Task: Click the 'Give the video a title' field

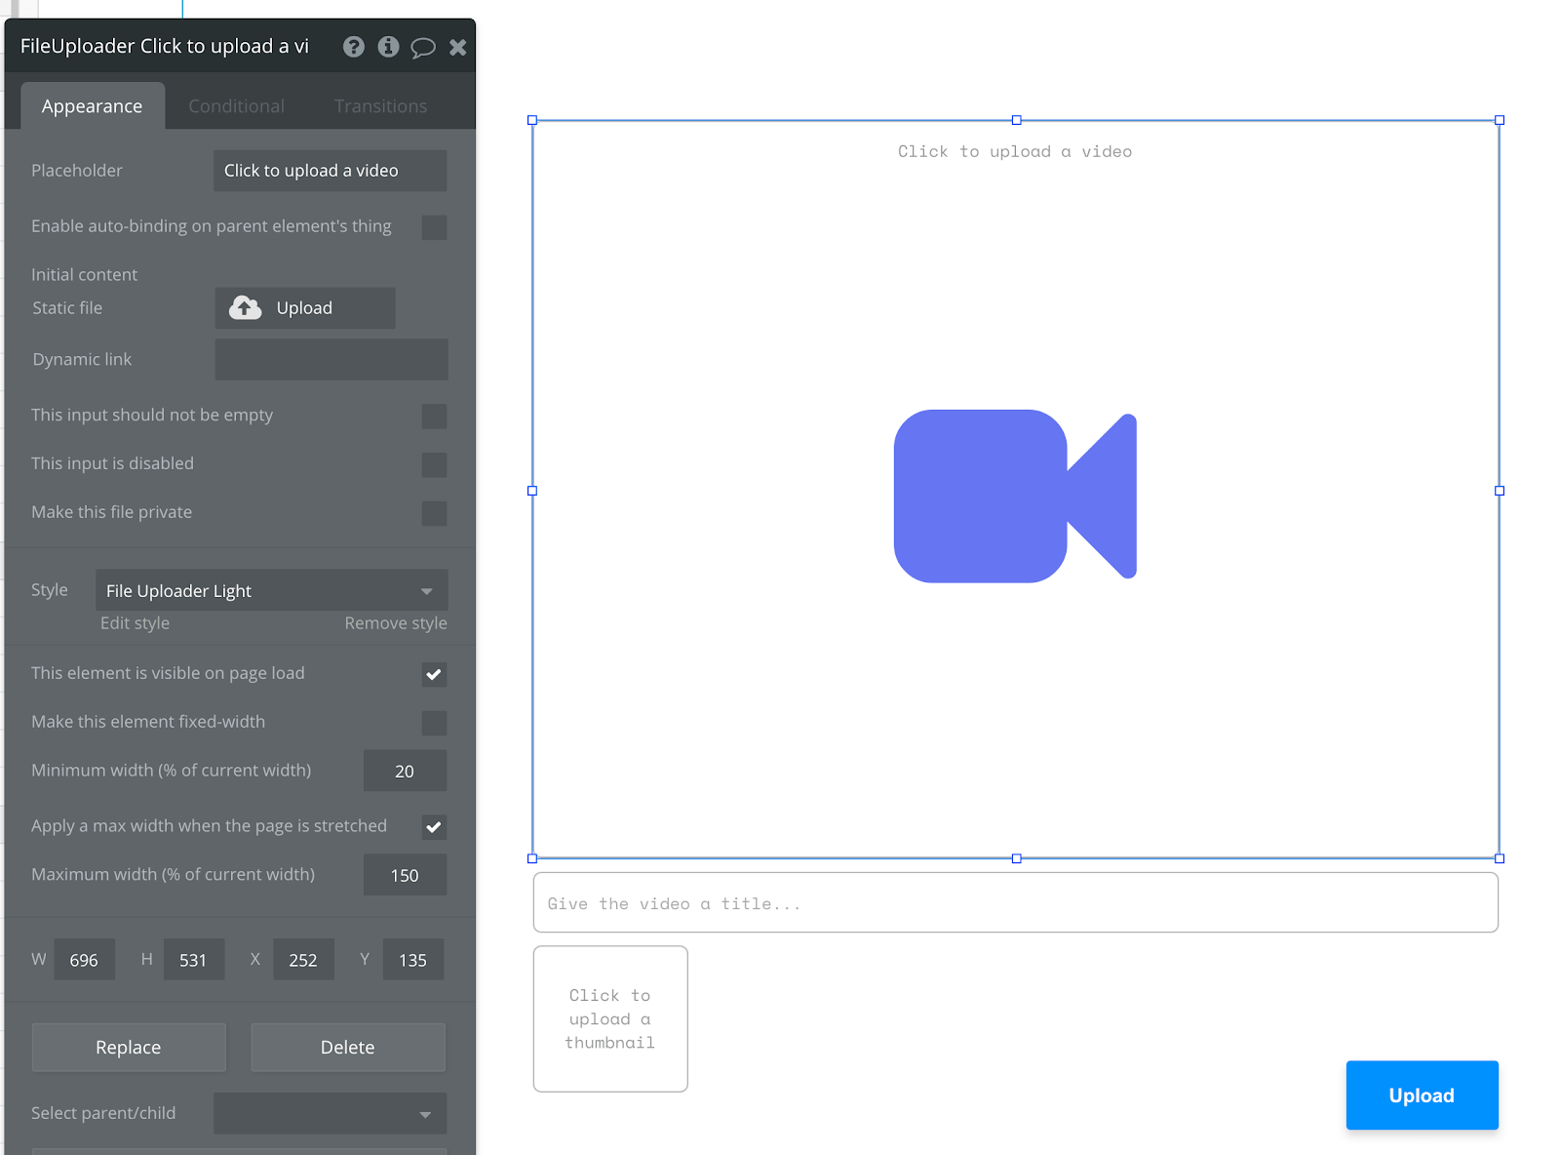Action: [1015, 902]
